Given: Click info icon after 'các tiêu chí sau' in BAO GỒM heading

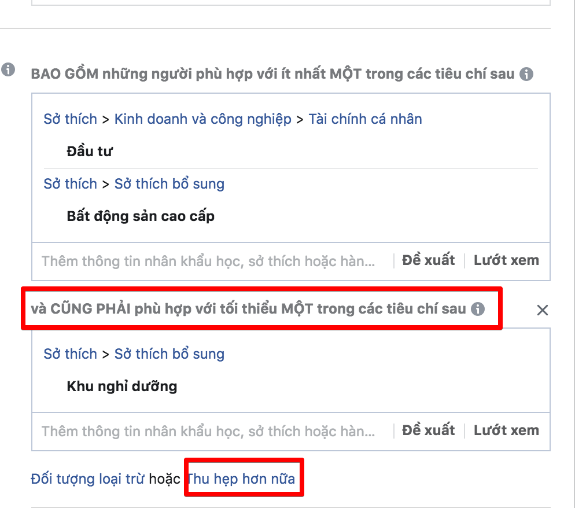Looking at the screenshot, I should coord(526,73).
